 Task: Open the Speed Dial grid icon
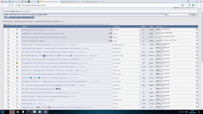(12, 5)
